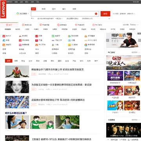Click the red 搜索 button

(x=105, y=14)
